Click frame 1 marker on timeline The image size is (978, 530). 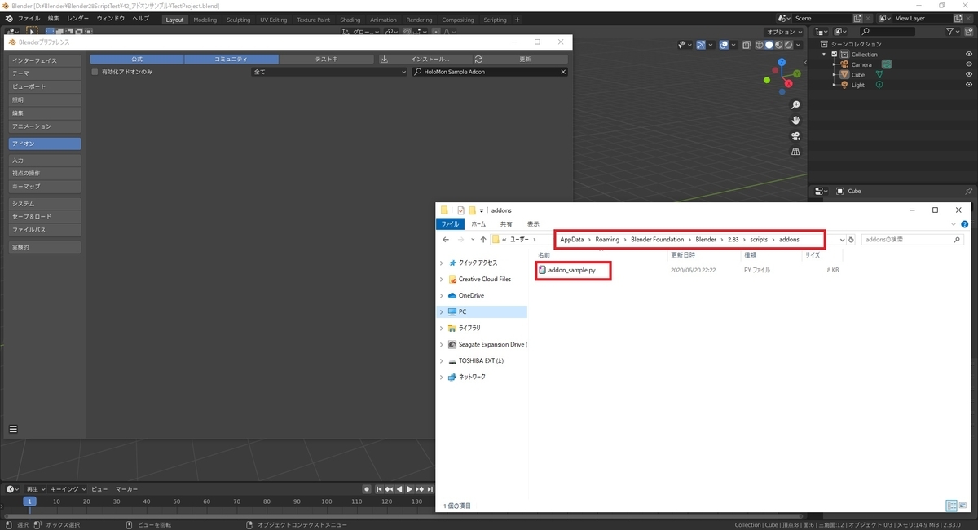(29, 501)
